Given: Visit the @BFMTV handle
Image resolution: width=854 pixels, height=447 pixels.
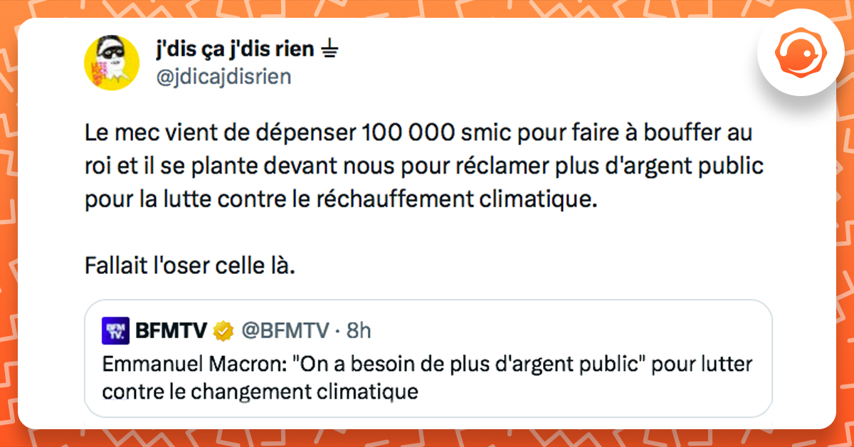Looking at the screenshot, I should click(286, 331).
